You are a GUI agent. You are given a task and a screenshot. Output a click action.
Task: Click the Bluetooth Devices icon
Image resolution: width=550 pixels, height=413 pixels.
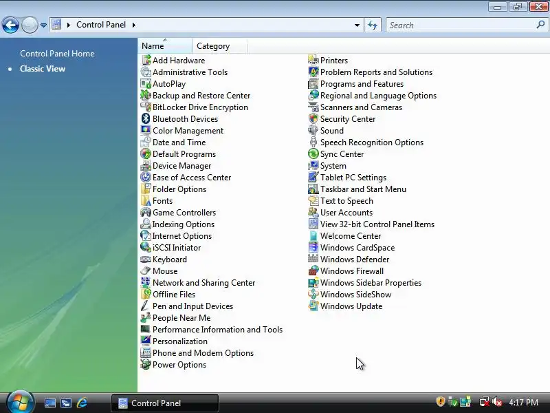pyautogui.click(x=146, y=118)
